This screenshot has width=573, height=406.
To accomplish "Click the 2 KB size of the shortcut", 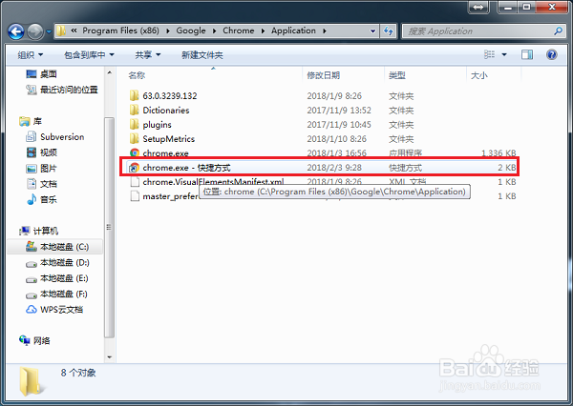I will pos(507,168).
